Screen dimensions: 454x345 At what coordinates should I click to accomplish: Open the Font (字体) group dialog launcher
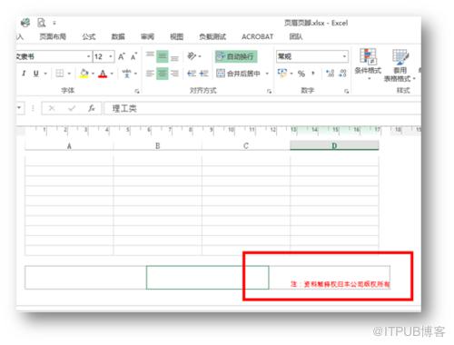coord(137,91)
